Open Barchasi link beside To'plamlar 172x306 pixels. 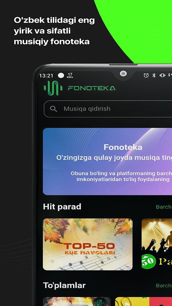pos(164,285)
